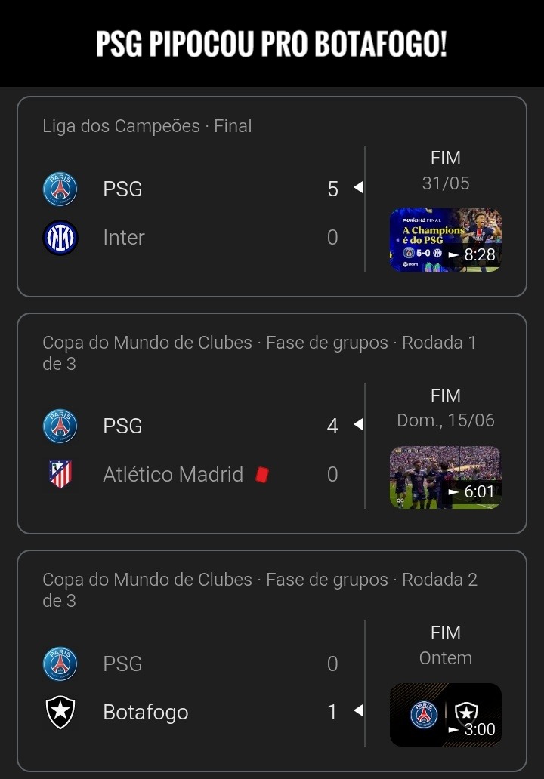544x779 pixels.
Task: Play the 3:00 PSG vs Botafogo highlights
Action: 446,714
